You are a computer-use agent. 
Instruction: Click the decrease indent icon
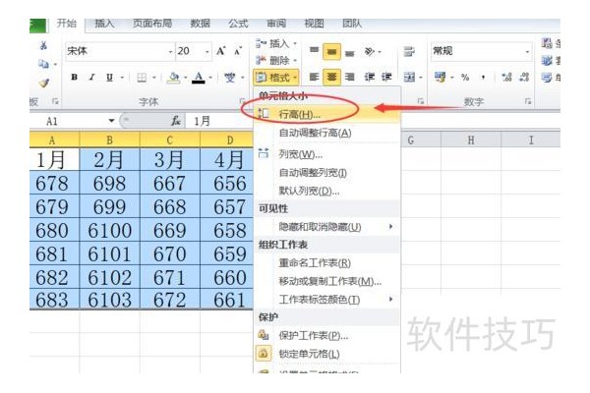click(370, 77)
